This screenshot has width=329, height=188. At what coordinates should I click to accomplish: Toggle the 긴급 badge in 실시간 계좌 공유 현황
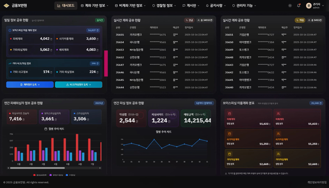(189, 20)
